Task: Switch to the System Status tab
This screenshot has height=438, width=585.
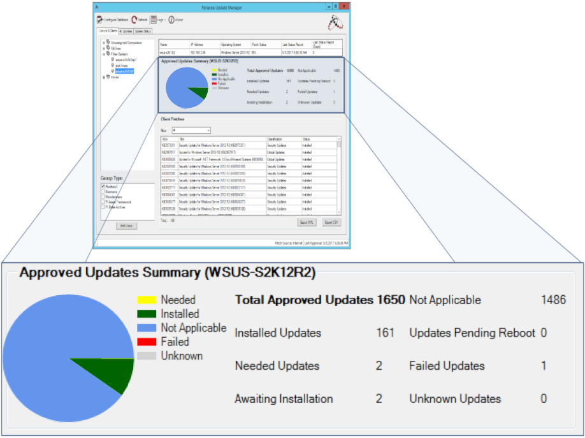Action: click(143, 31)
